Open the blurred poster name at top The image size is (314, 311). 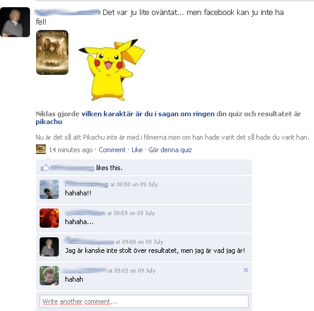click(x=67, y=13)
